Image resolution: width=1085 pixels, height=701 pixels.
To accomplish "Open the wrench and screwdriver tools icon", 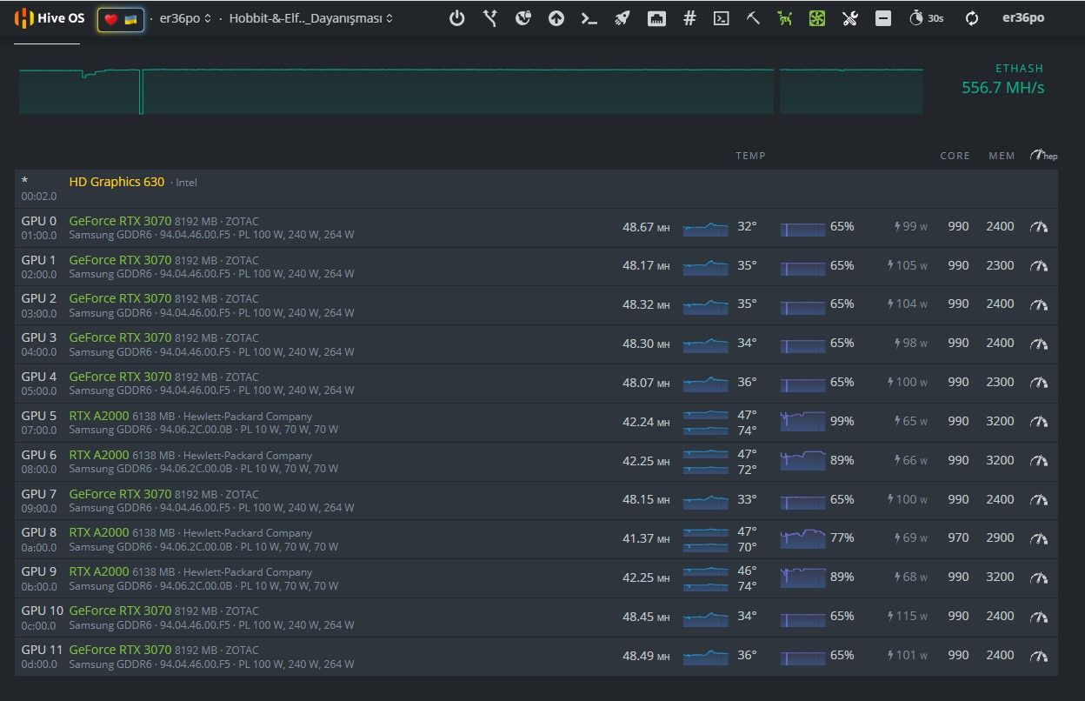I will (x=850, y=18).
